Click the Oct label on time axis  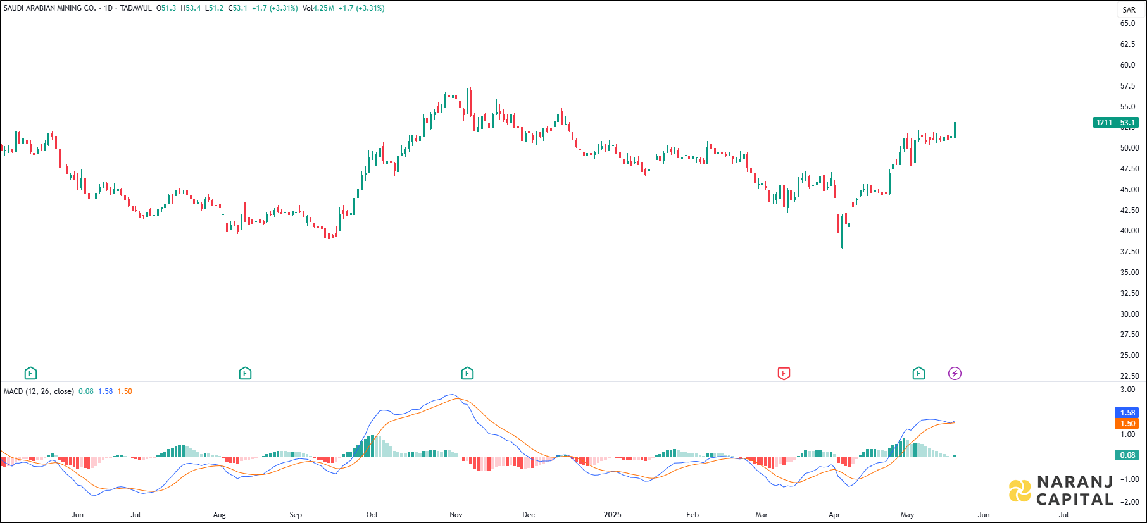tap(372, 515)
